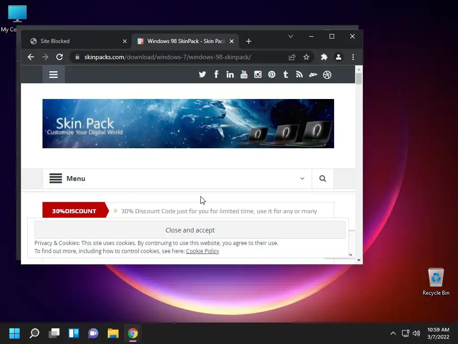458x344 pixels.
Task: Click the Skin Pack banner image
Action: (188, 124)
